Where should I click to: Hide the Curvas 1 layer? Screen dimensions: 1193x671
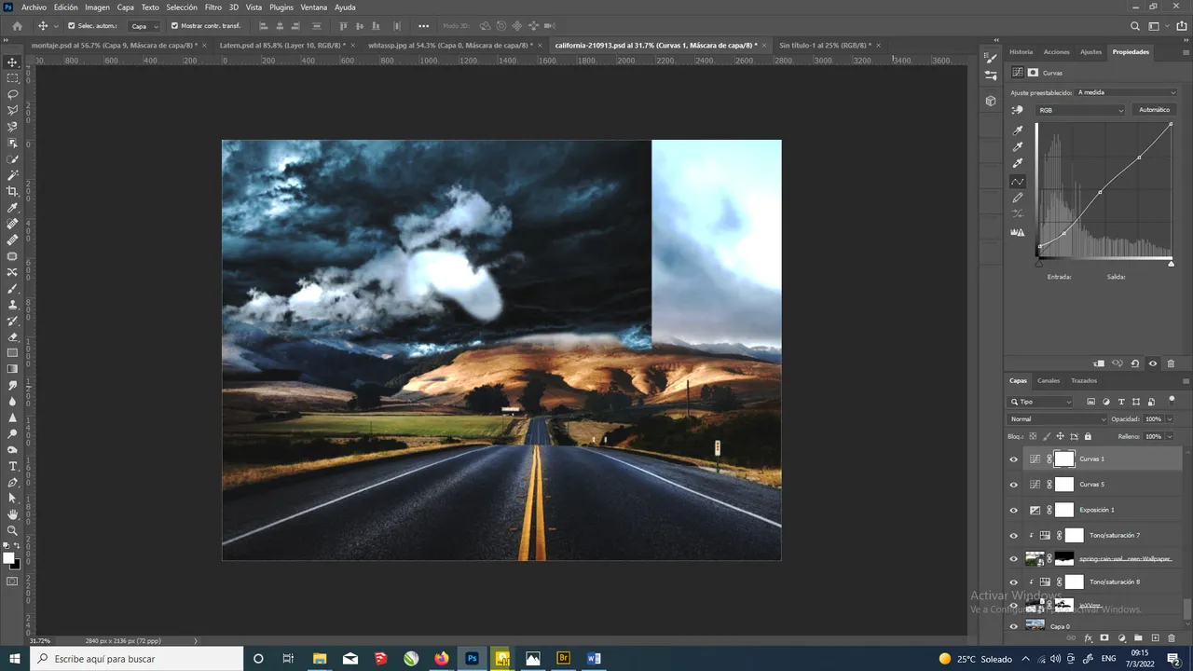(1014, 459)
